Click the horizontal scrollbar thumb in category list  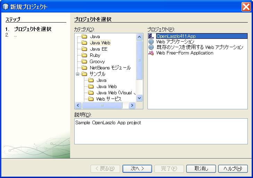102,105
